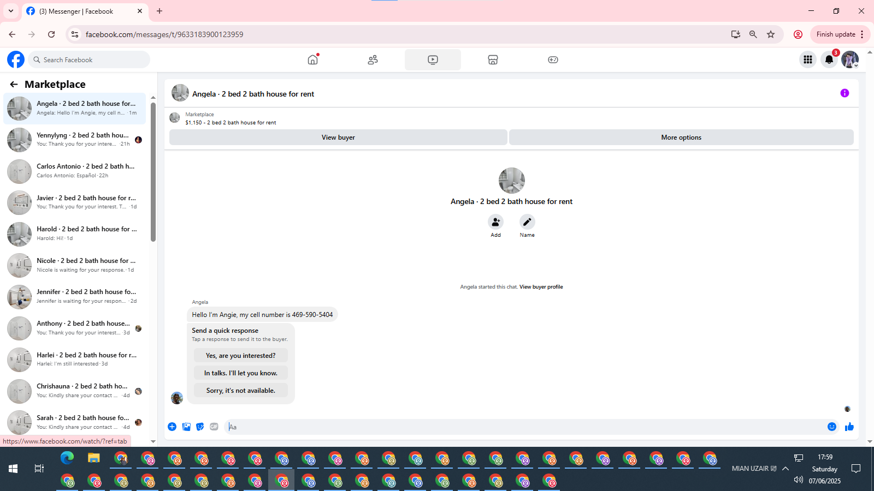Viewport: 874px width, 491px height.
Task: Send 'Sorry, it's not available.' response
Action: pos(241,391)
